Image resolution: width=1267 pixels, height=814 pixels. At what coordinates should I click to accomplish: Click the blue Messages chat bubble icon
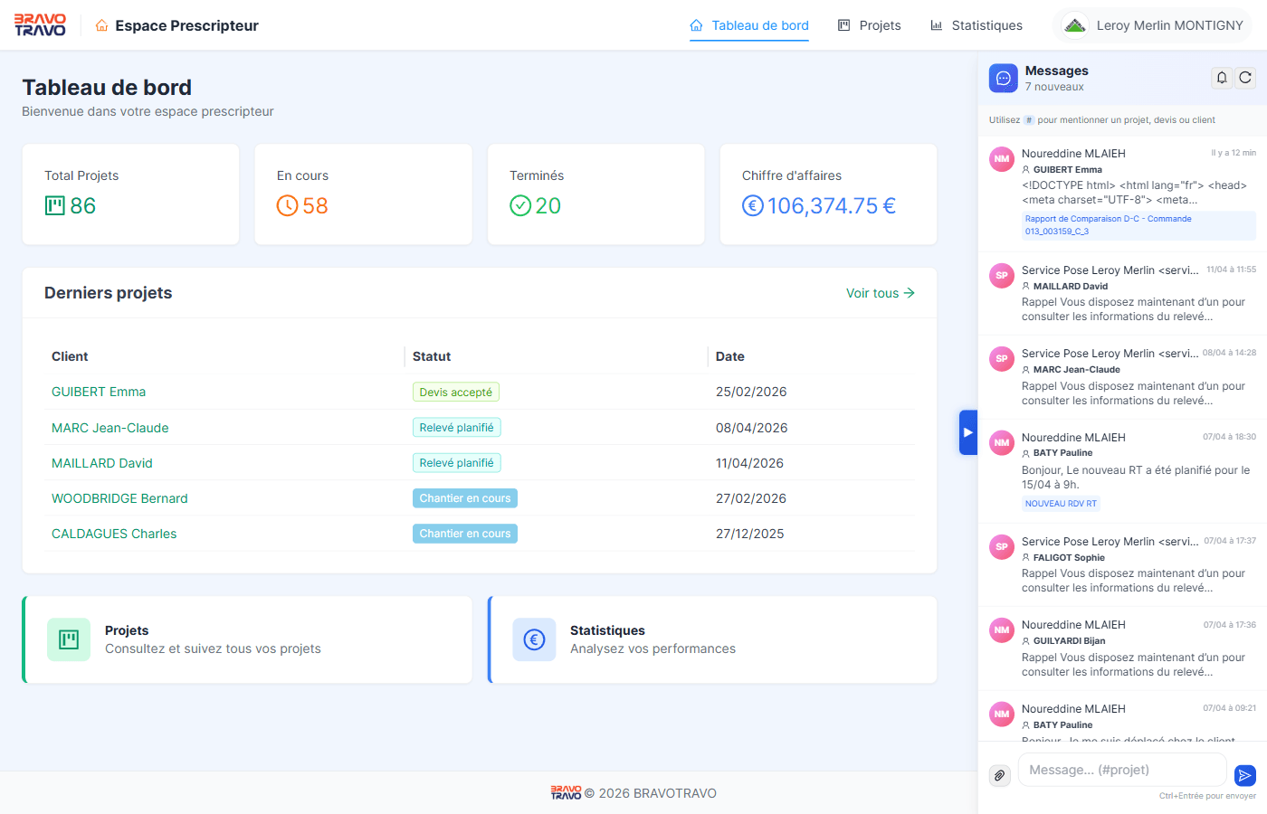(x=1004, y=79)
